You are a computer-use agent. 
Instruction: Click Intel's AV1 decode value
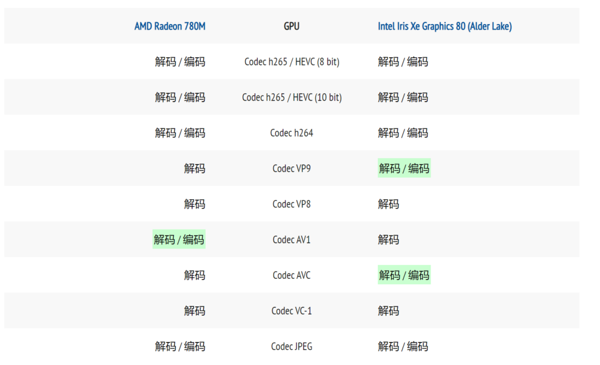[388, 240]
